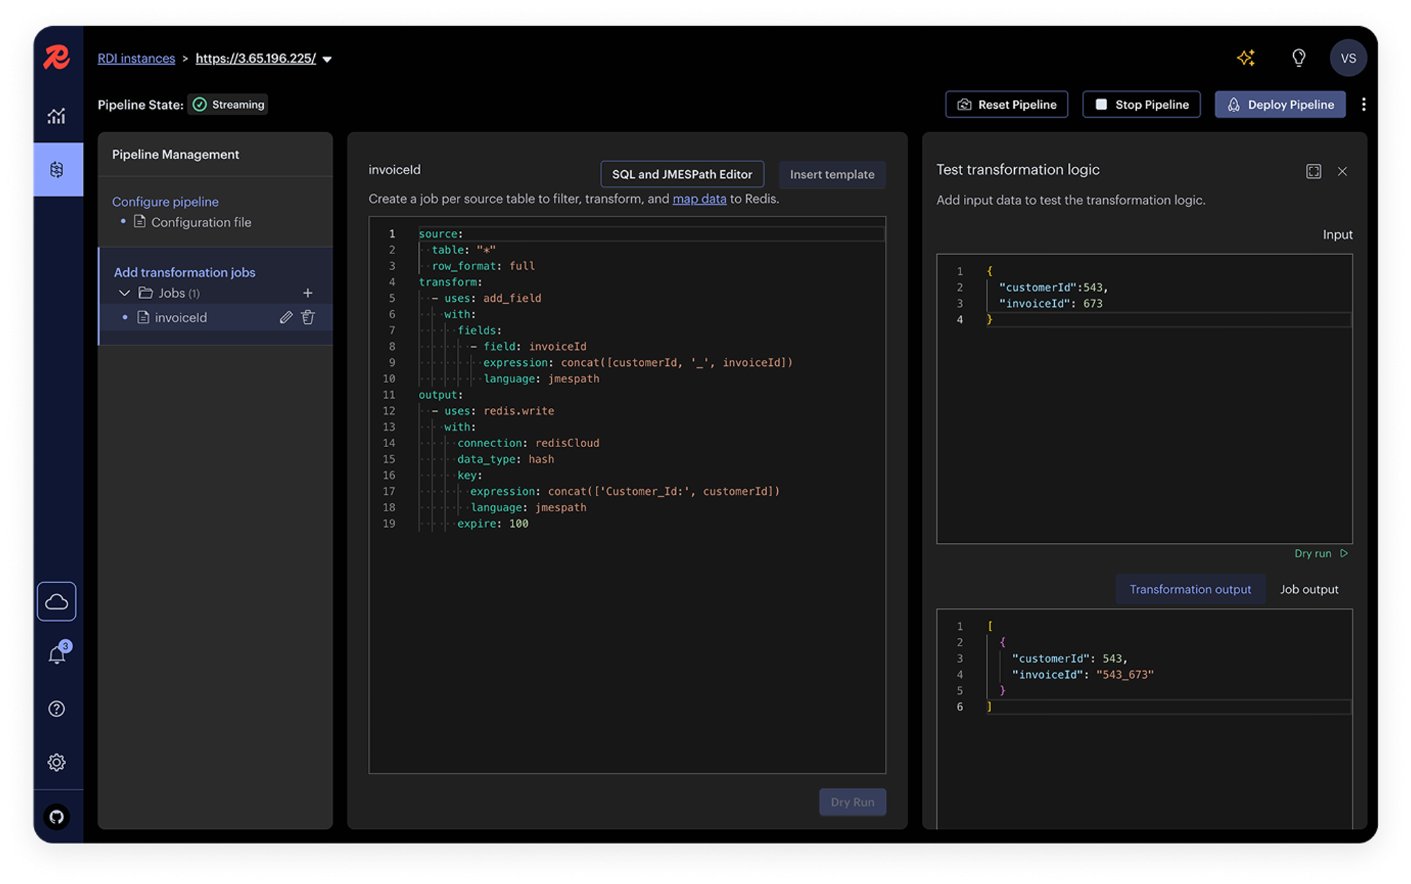Toggle fullscreen for the test panel
This screenshot has height=884, width=1411.
(1313, 172)
